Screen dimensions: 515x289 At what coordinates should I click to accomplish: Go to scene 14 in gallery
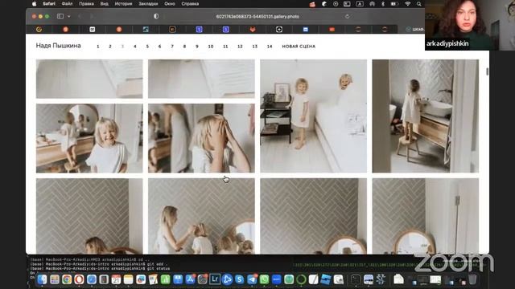(x=270, y=47)
